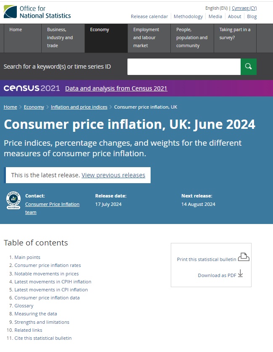Viewport: 273px width, 352px height.
Task: Select Employment and labour market tab
Action: tap(146, 37)
